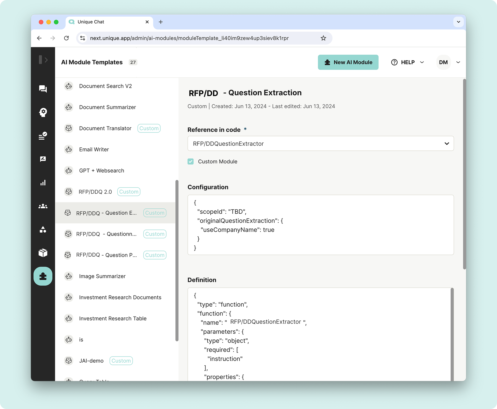View the analytics bar chart section
The image size is (497, 409).
[43, 182]
